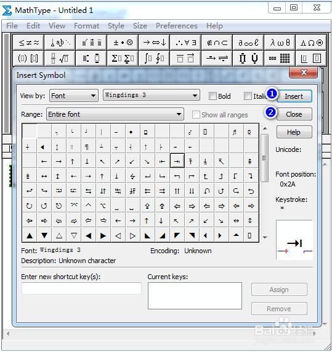332x352 pixels.
Task: Open uppercase Greek palette (ΛΩ)
Action: (x=312, y=42)
